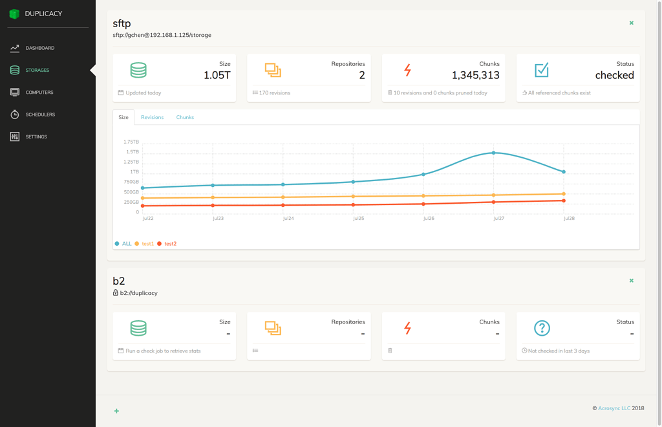This screenshot has height=427, width=662.
Task: Click the DUPLICACY title text
Action: tap(43, 14)
